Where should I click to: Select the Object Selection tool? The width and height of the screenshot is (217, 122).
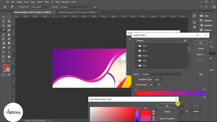coord(9,21)
